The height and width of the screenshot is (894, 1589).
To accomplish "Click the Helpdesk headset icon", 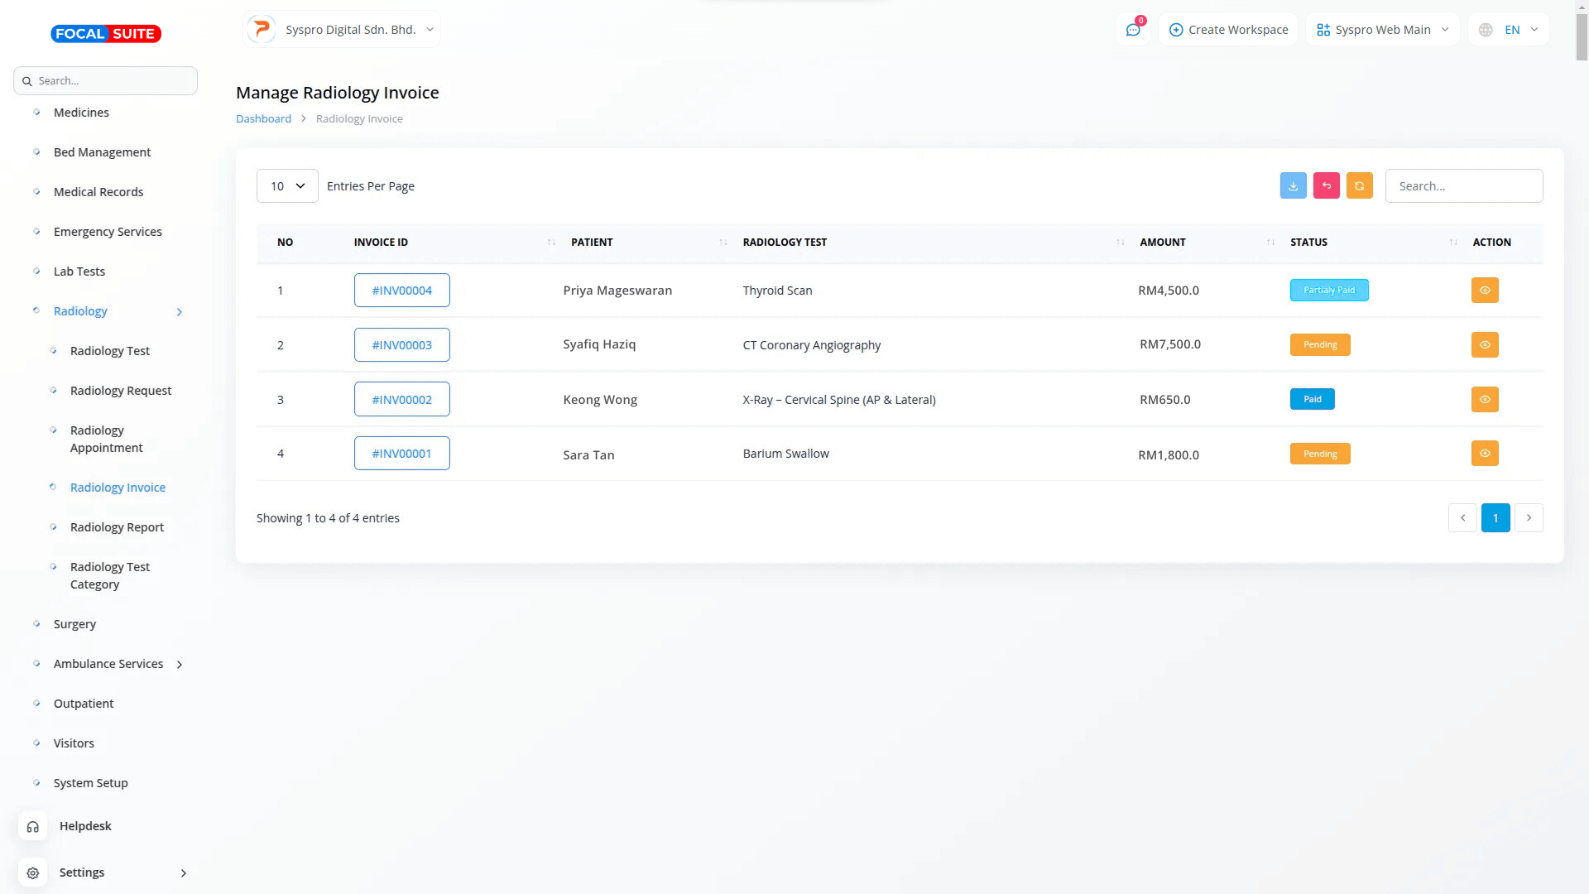I will click(x=33, y=826).
